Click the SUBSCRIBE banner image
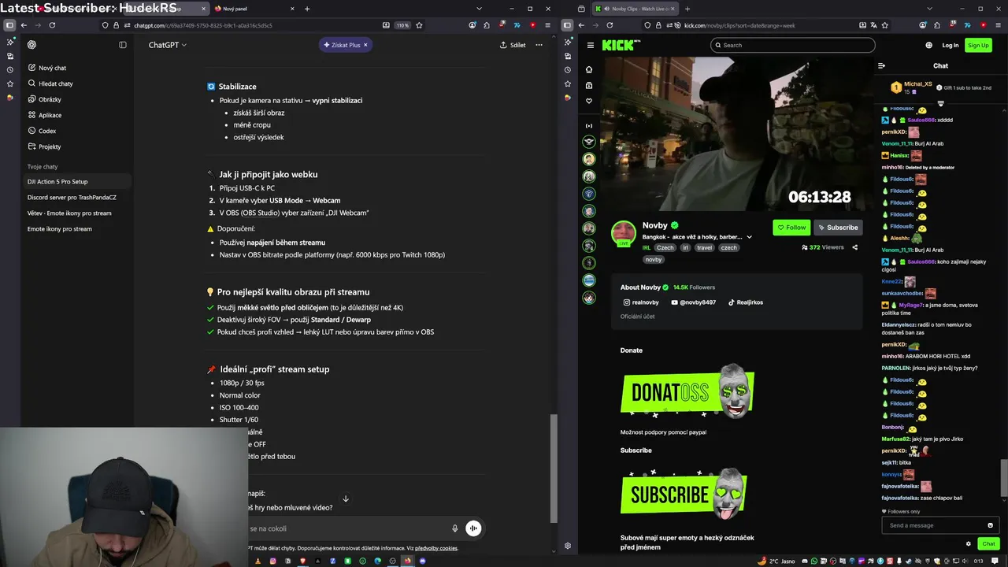The image size is (1008, 567). [x=684, y=495]
